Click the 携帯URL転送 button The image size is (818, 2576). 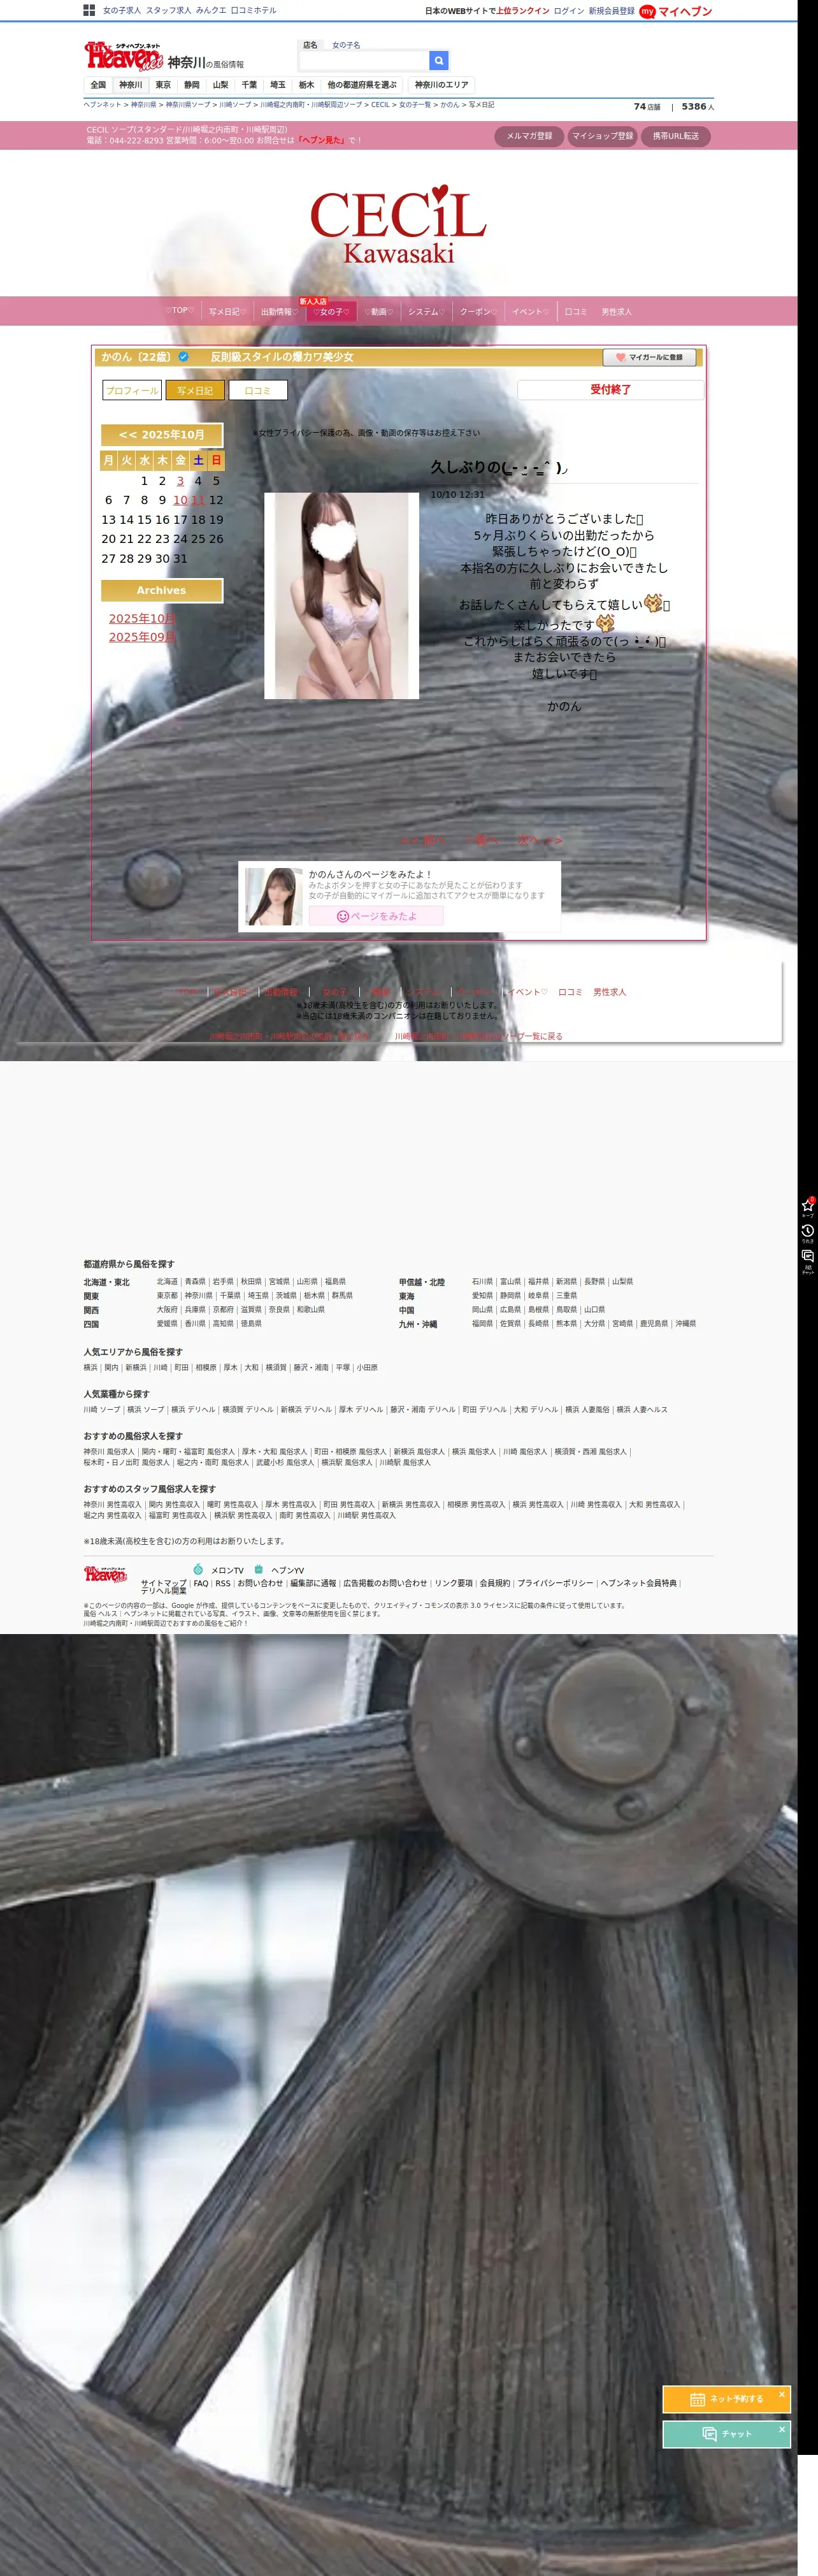676,136
